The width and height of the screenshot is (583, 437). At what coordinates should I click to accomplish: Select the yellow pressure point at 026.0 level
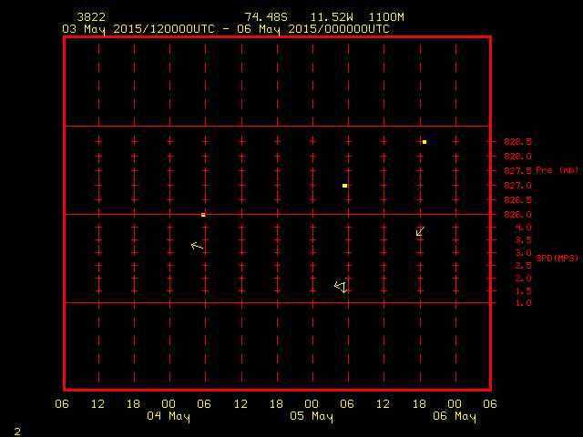(203, 215)
